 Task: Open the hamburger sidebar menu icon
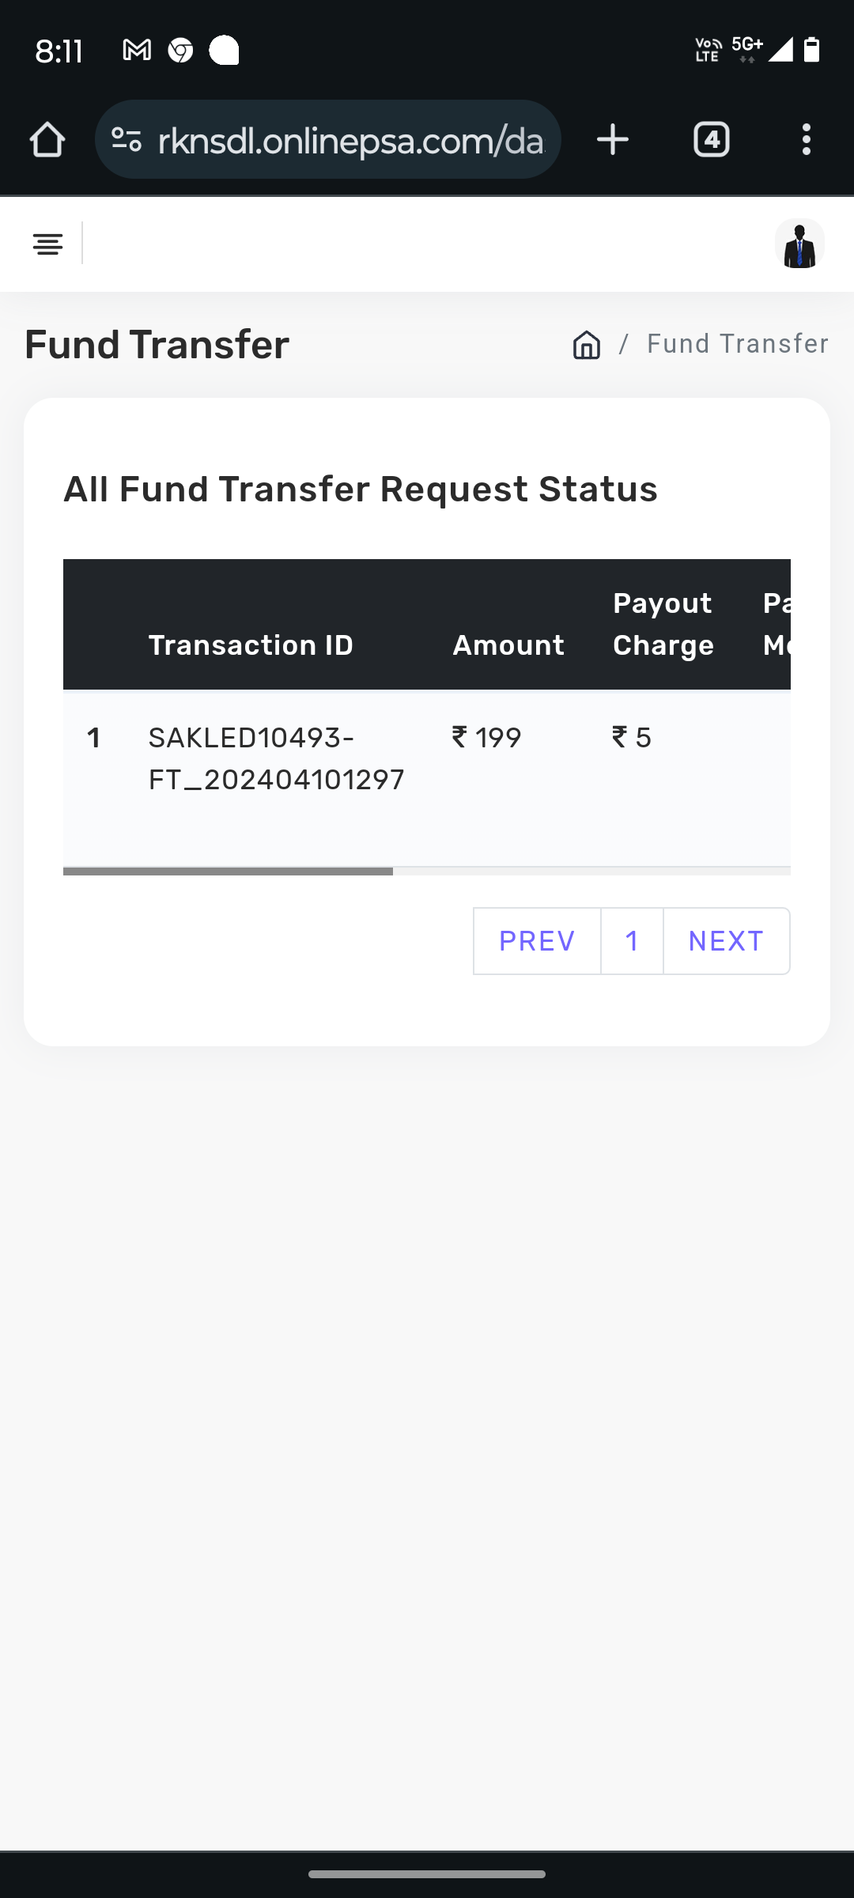(47, 244)
